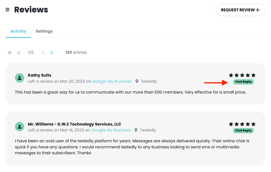This screenshot has width=271, height=172.
Task: Click the first star on Mr. Williams' rating
Action: coord(231,124)
